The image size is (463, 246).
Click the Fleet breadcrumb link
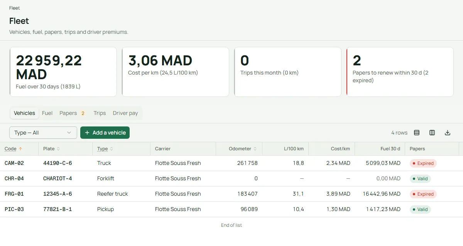[15, 8]
